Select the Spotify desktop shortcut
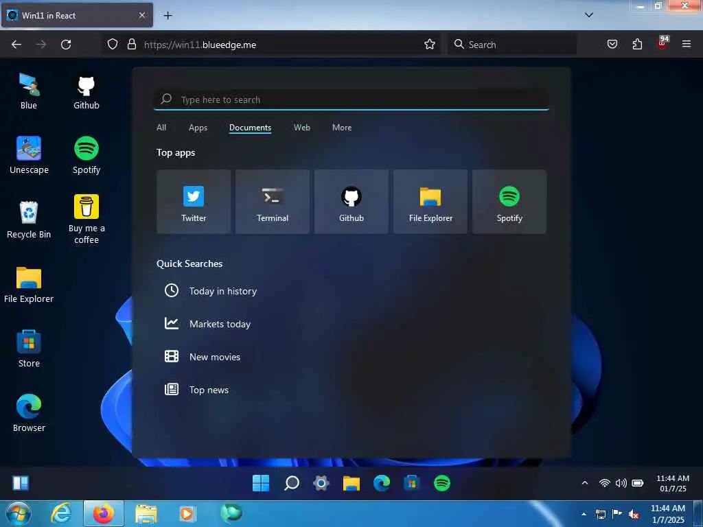703x527 pixels. click(86, 156)
